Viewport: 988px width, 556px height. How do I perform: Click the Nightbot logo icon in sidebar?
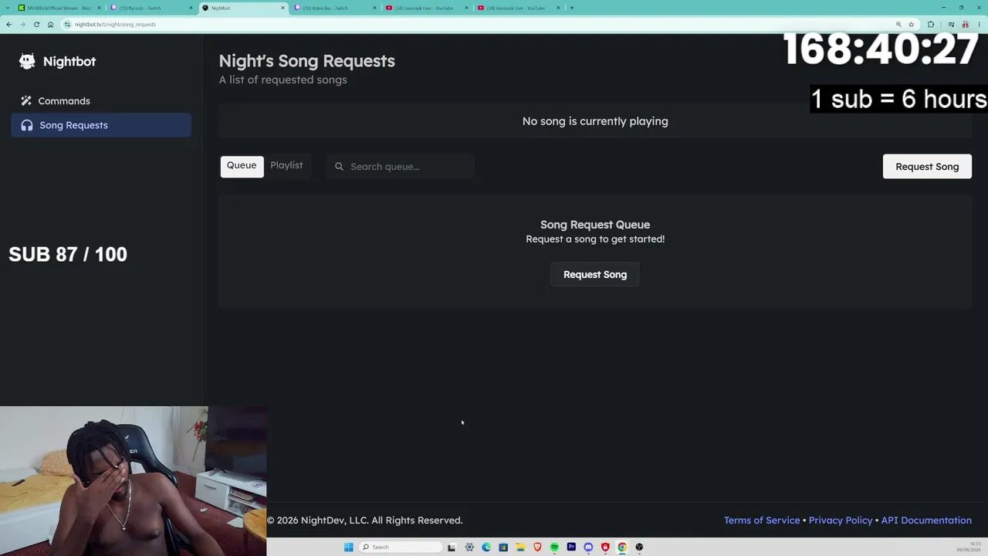27,61
